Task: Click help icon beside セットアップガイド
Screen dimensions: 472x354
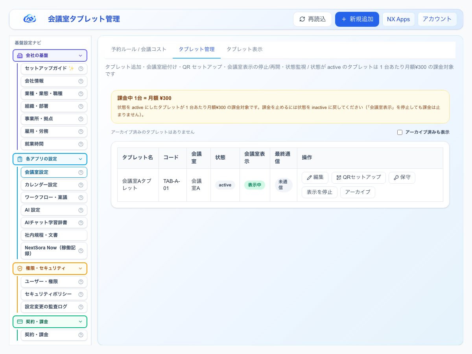Action: [81, 68]
